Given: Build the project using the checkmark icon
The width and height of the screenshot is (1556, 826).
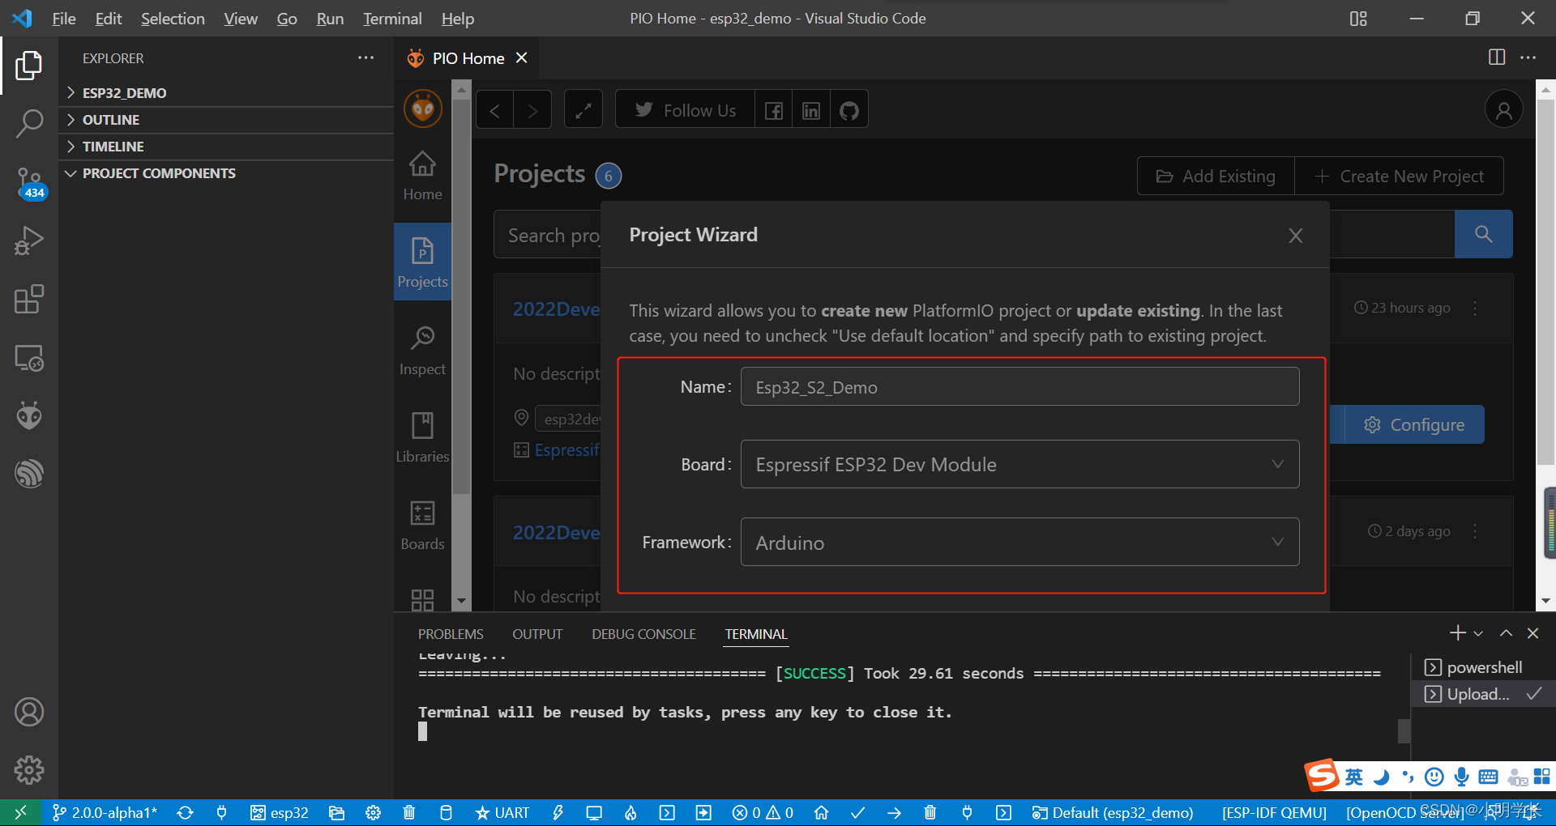Looking at the screenshot, I should click(x=857, y=813).
